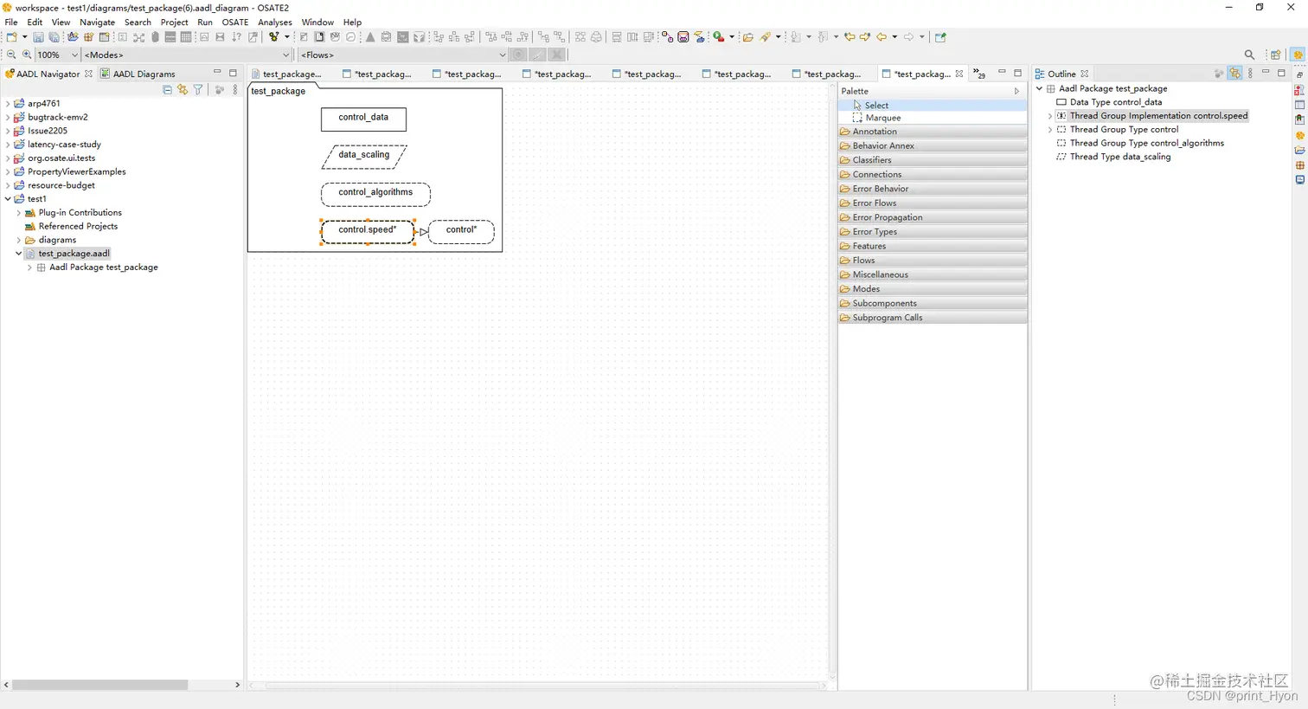Click the Previous Edit Location arrow icon
This screenshot has width=1308, height=709.
pos(850,37)
